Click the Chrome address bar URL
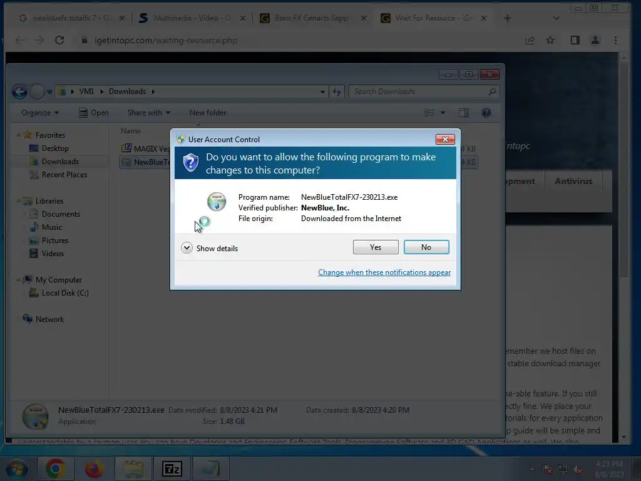The width and height of the screenshot is (641, 481). coord(165,41)
